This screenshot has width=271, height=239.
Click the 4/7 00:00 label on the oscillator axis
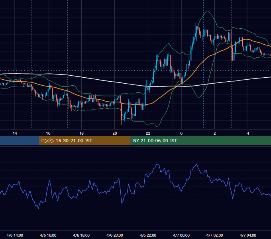[x=181, y=235]
